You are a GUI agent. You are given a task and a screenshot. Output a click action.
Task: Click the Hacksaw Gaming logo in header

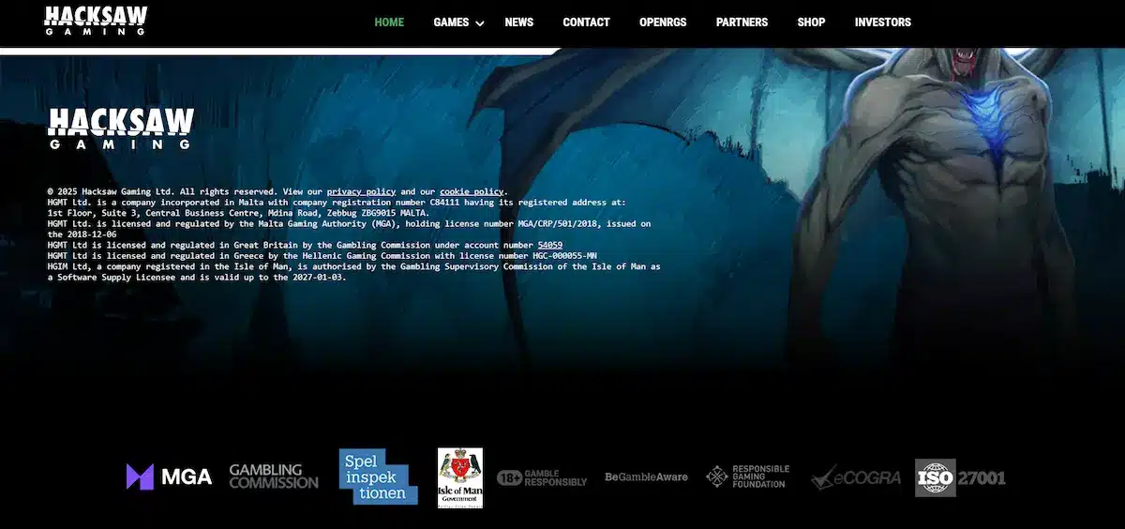(x=96, y=21)
